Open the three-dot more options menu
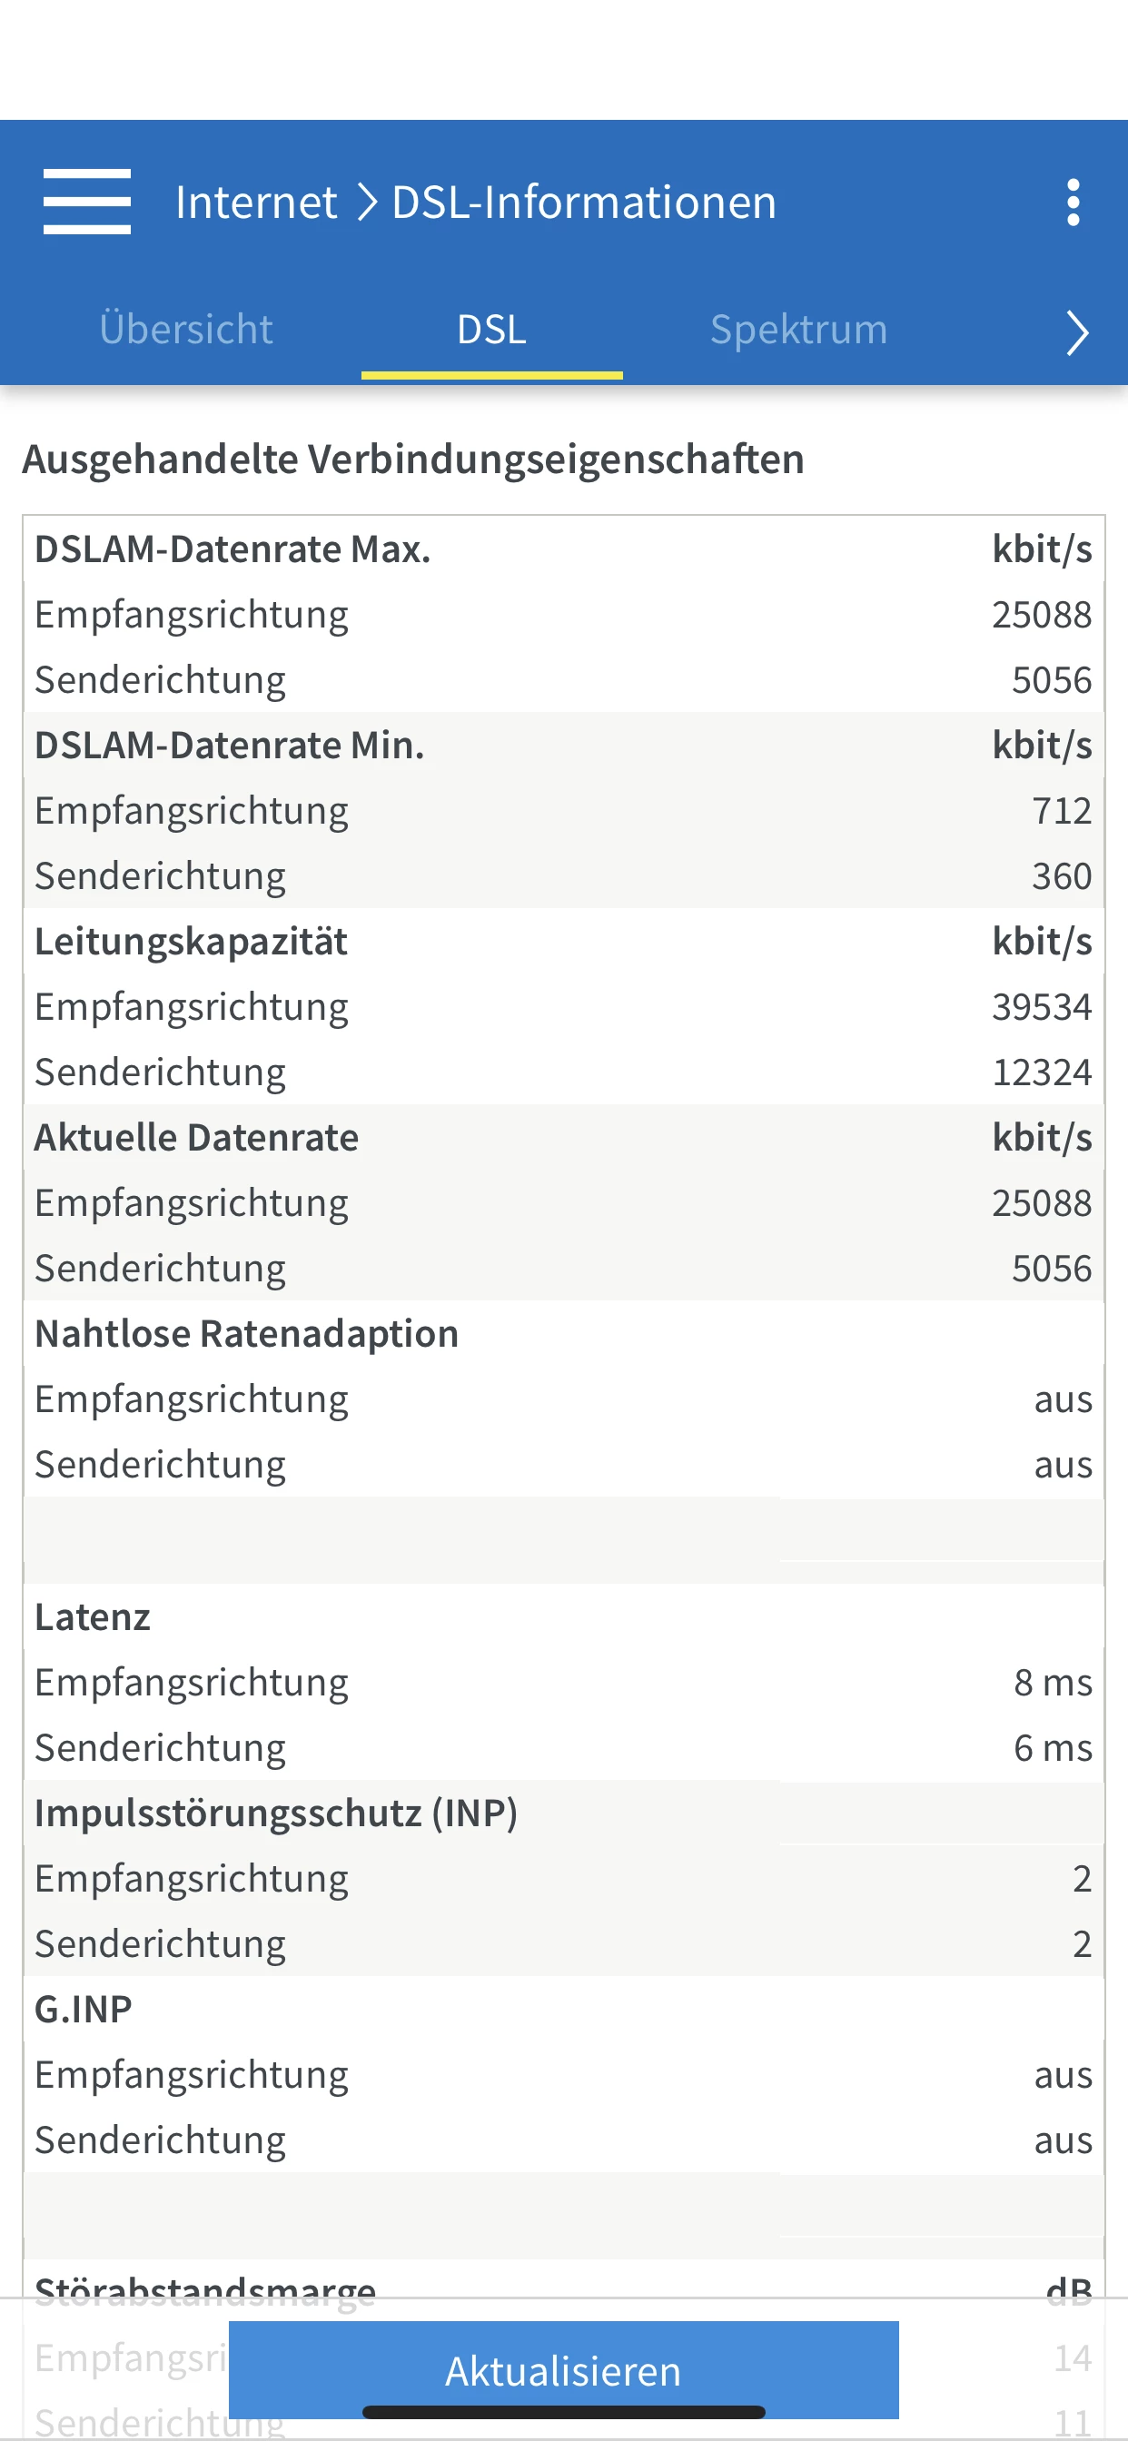 pyautogui.click(x=1072, y=202)
